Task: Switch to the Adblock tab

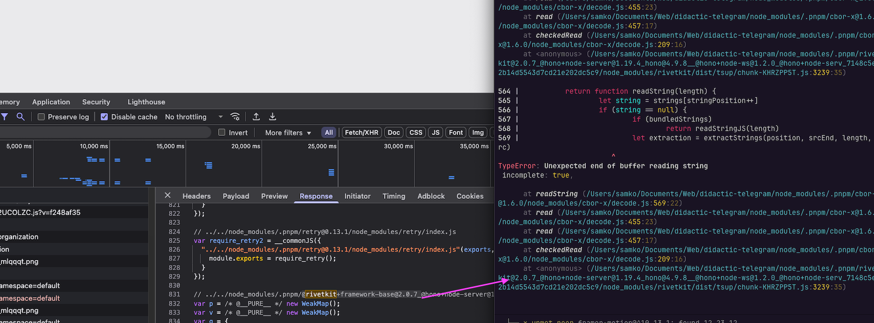Action: click(431, 196)
